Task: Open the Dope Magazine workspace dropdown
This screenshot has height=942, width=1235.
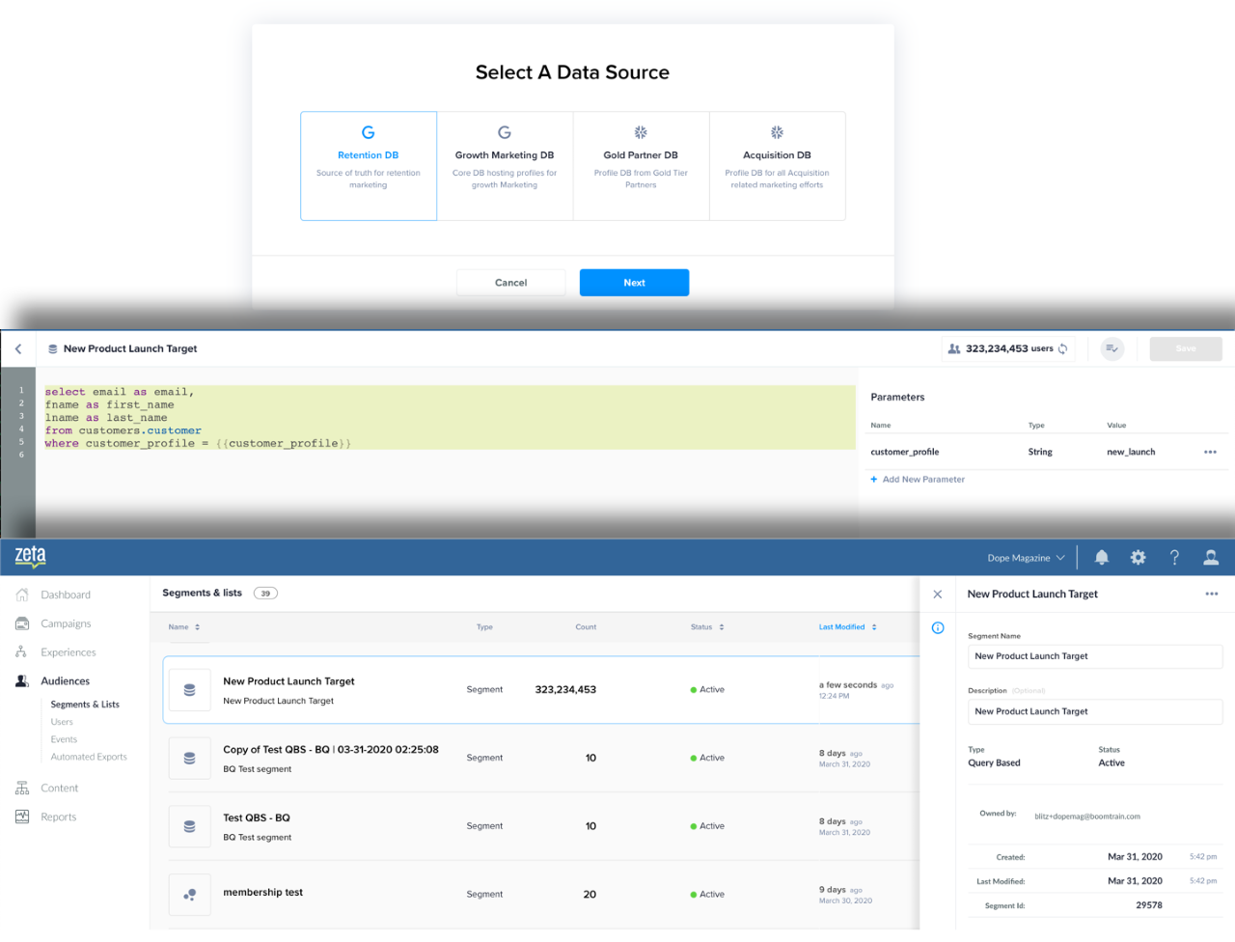Action: coord(1025,557)
